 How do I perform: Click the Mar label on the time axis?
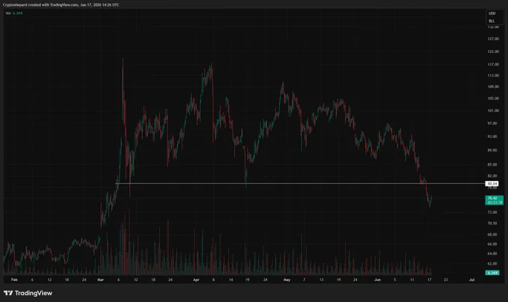tap(101, 280)
